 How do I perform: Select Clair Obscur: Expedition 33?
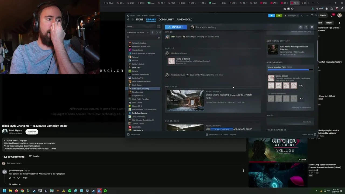click(x=143, y=120)
